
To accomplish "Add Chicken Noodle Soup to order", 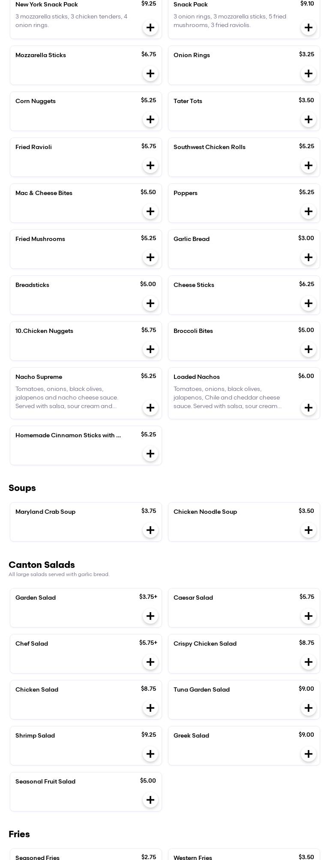I will tap(308, 530).
